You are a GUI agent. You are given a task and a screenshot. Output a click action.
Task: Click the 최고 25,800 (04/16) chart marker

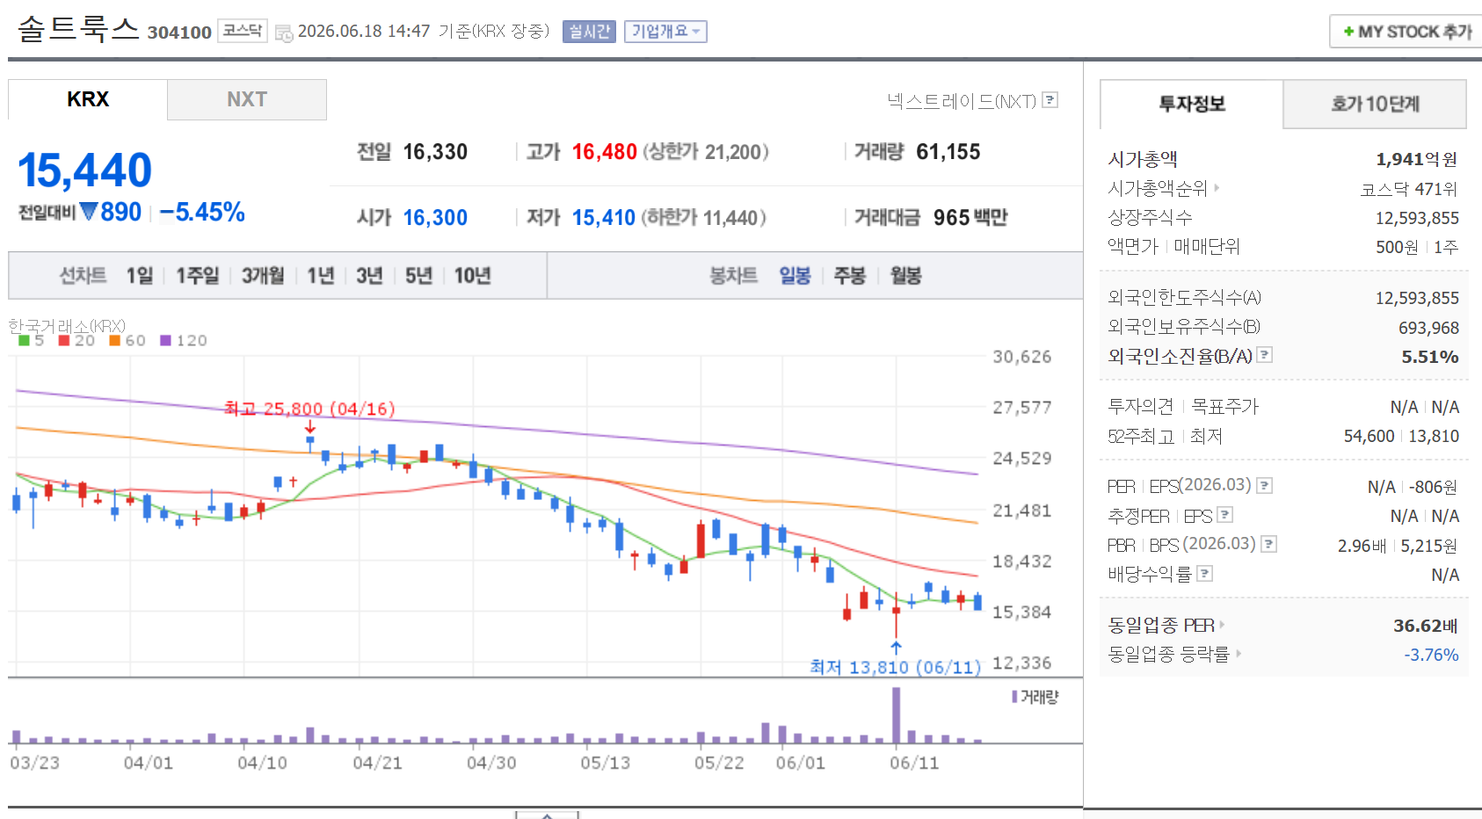click(309, 409)
